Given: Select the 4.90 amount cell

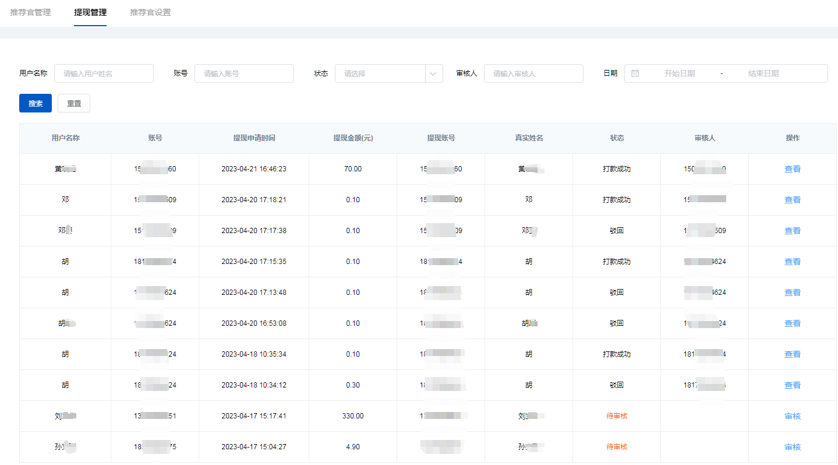Looking at the screenshot, I should point(353,447).
